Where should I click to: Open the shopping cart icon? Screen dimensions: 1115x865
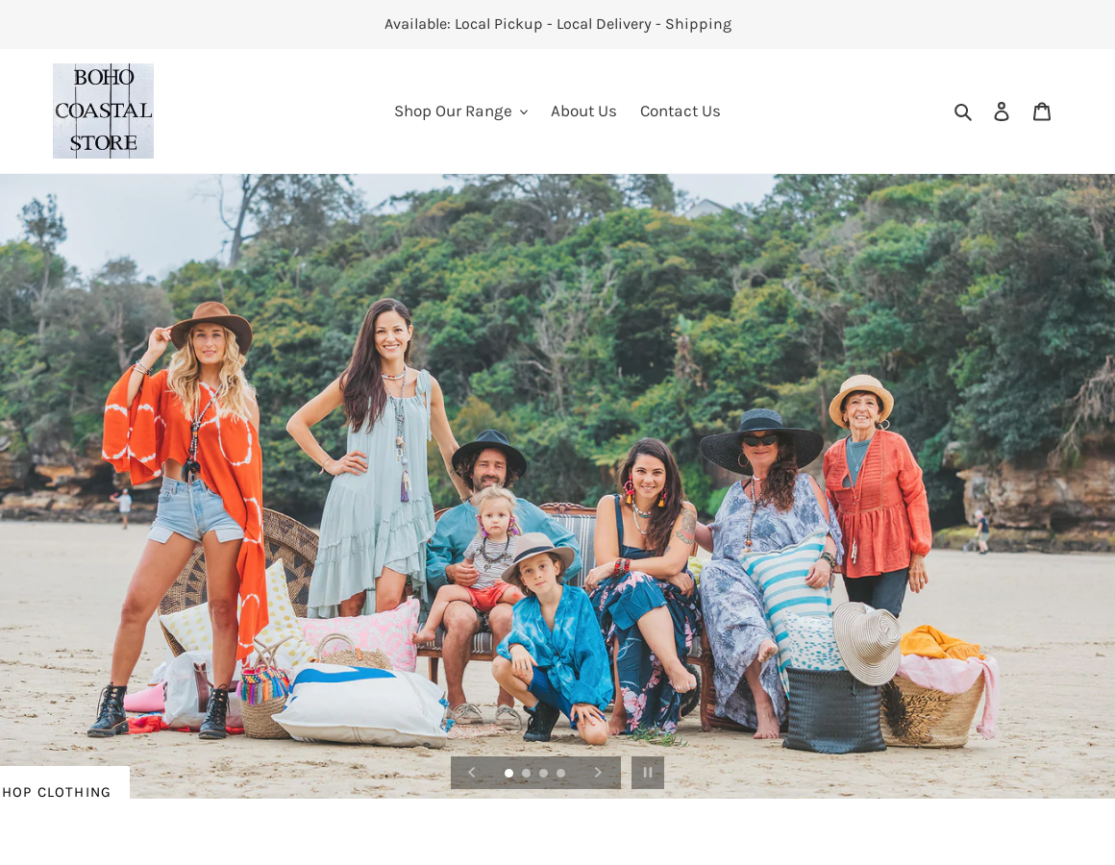(1042, 111)
